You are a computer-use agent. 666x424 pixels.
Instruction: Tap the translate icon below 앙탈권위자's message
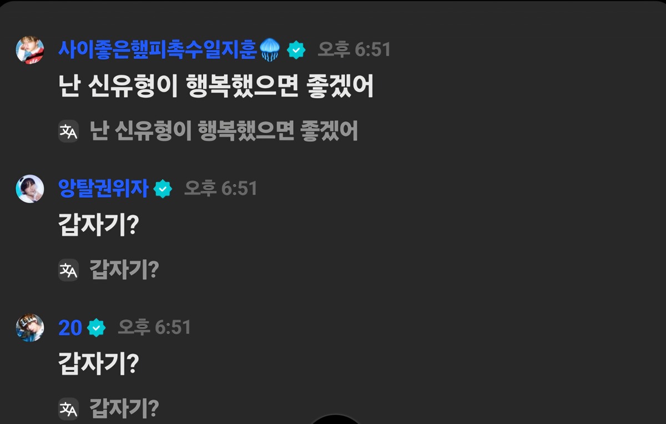(68, 270)
